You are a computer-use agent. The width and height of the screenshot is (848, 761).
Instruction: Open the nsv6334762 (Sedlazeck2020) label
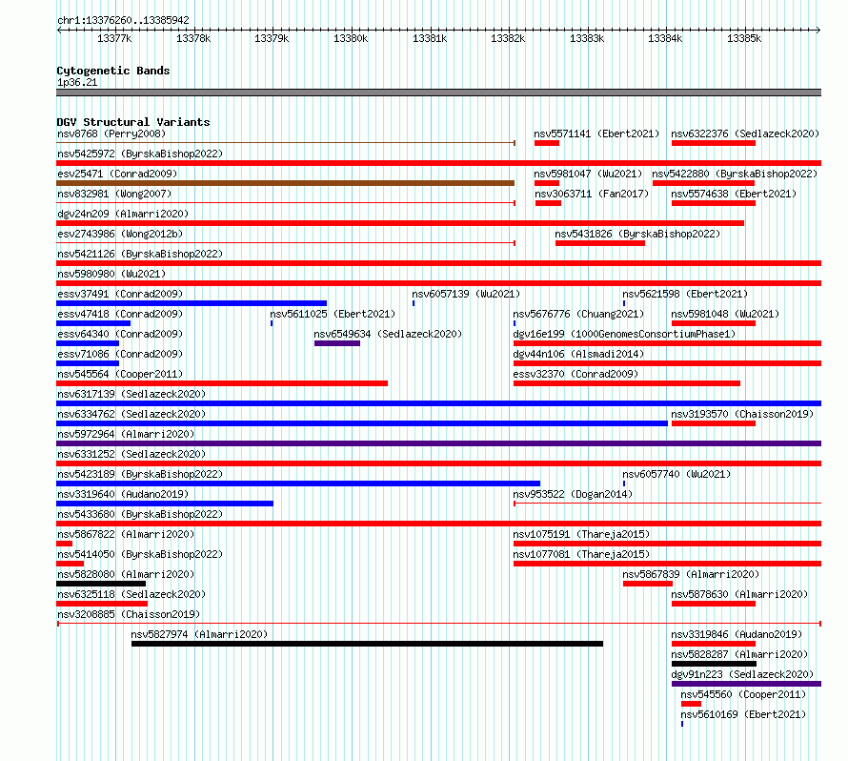pos(131,414)
